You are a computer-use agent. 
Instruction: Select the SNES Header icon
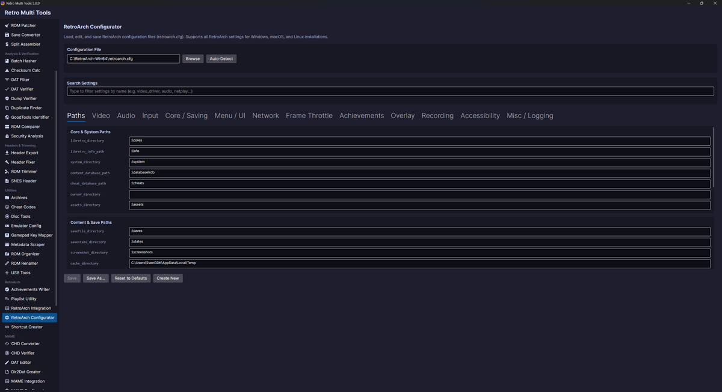(x=7, y=181)
